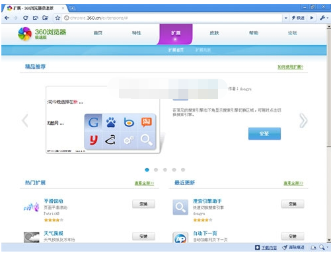Click the status bar icon left of the zoom magnifier
Viewport: 331px width, 253px height.
click(x=313, y=248)
